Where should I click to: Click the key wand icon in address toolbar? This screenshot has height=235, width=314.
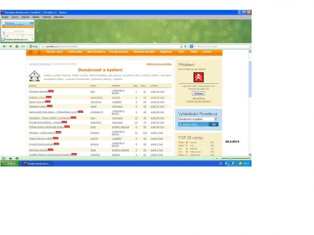pyautogui.click(x=23, y=47)
